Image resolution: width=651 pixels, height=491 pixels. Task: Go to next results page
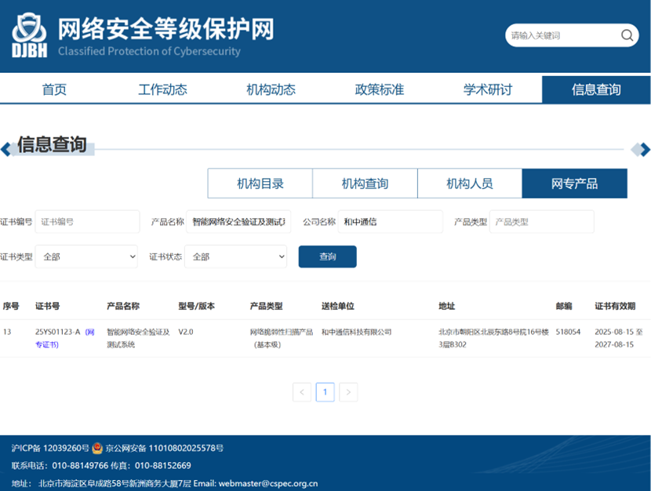coord(348,392)
